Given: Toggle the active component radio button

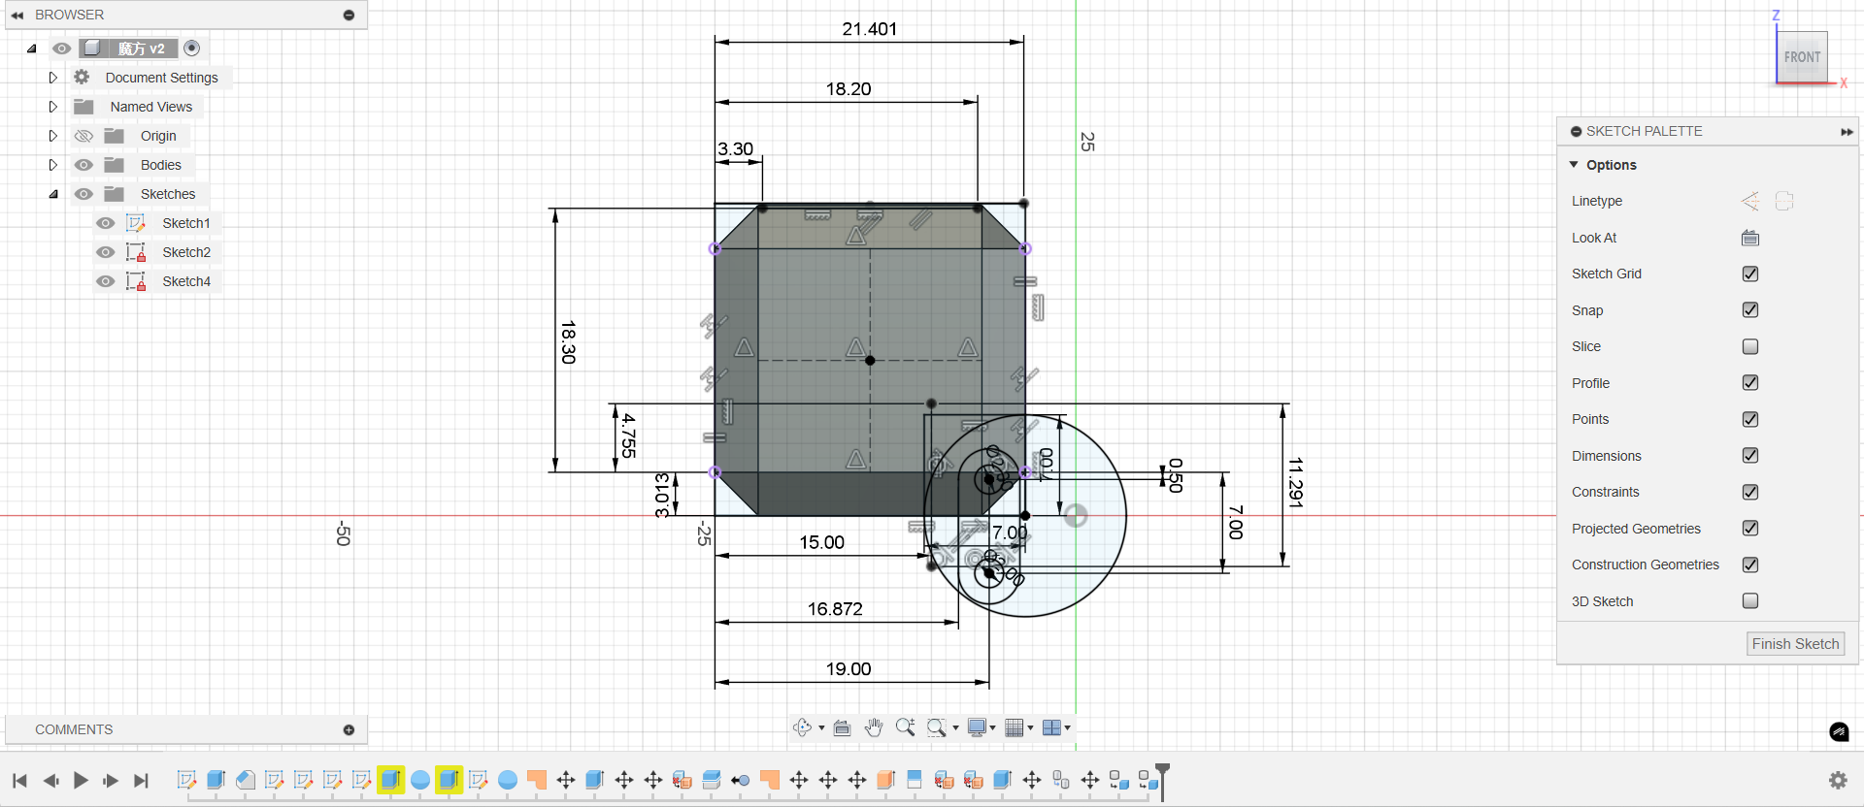Looking at the screenshot, I should (x=192, y=48).
